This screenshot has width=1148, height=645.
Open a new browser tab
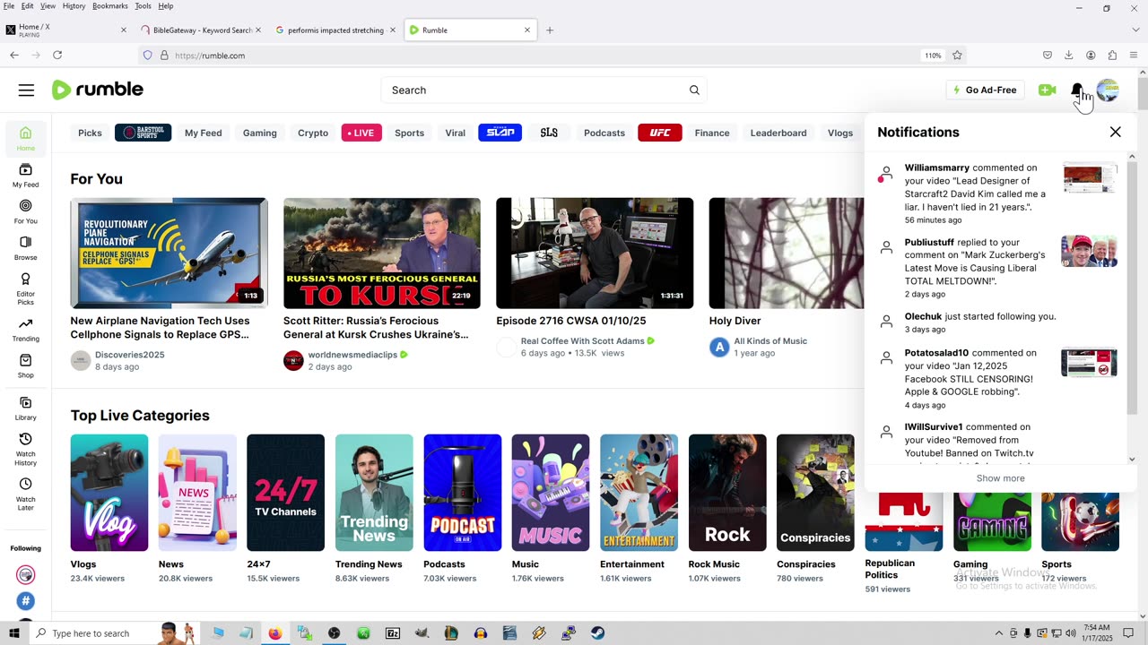click(x=550, y=30)
